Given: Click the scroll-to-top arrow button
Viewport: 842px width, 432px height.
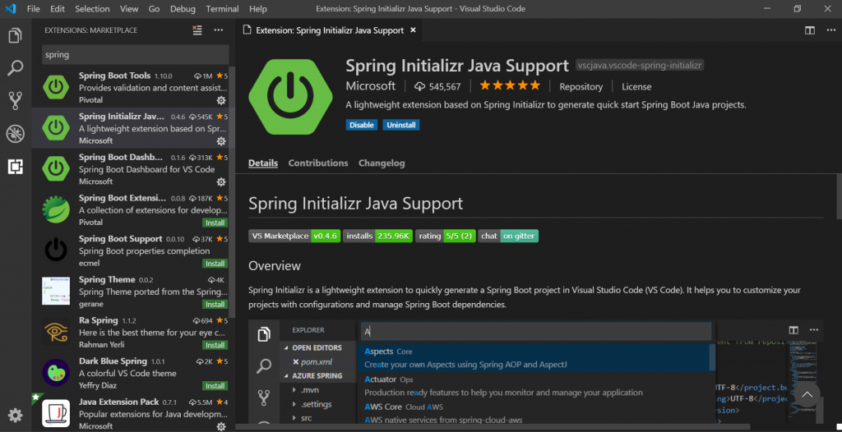Looking at the screenshot, I should pyautogui.click(x=807, y=395).
